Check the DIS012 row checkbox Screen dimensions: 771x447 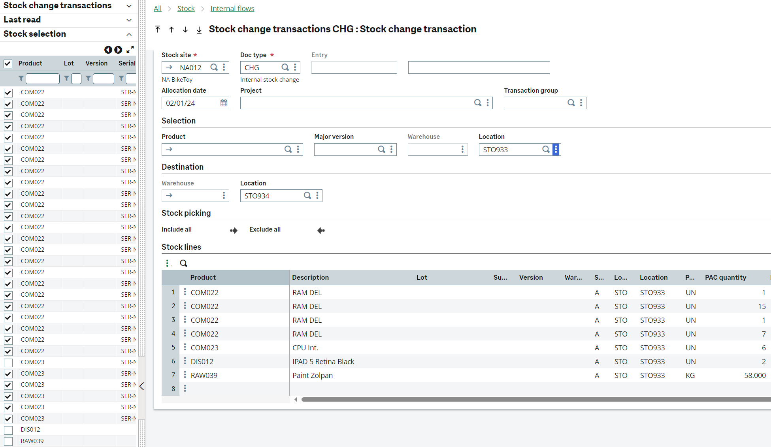(8, 429)
